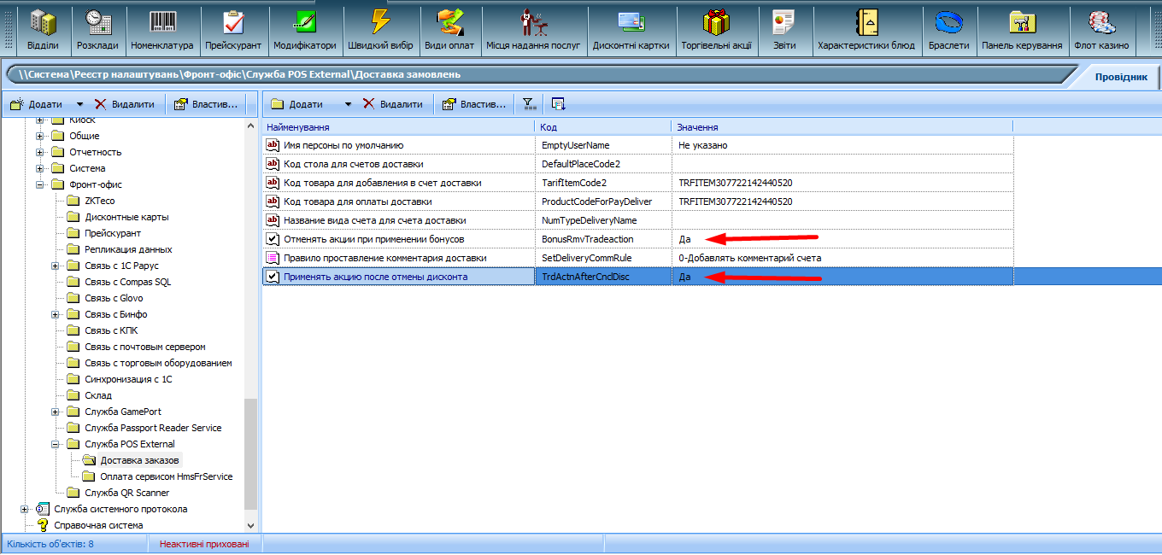The image size is (1162, 555).
Task: Open the right panel Додати dropdown arrow
Action: pos(348,104)
